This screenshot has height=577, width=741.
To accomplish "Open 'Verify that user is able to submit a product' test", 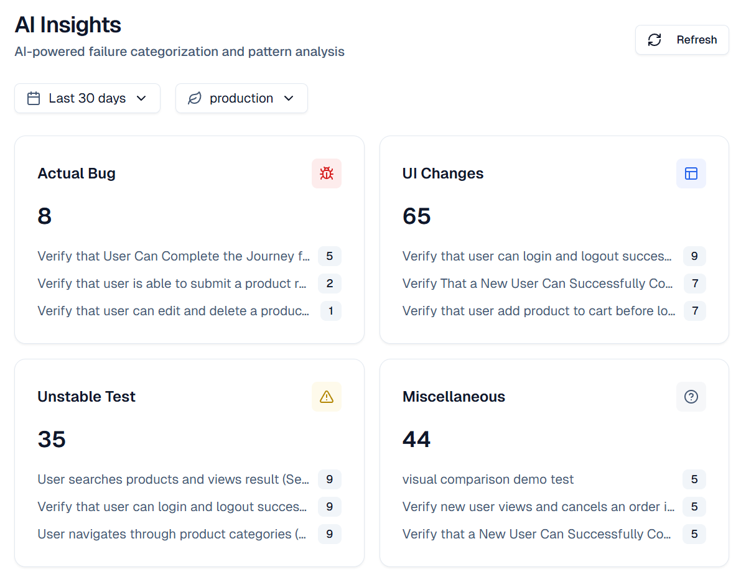I will tap(172, 284).
